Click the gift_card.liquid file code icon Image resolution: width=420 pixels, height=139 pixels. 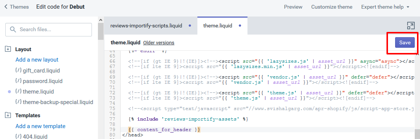coord(18,71)
